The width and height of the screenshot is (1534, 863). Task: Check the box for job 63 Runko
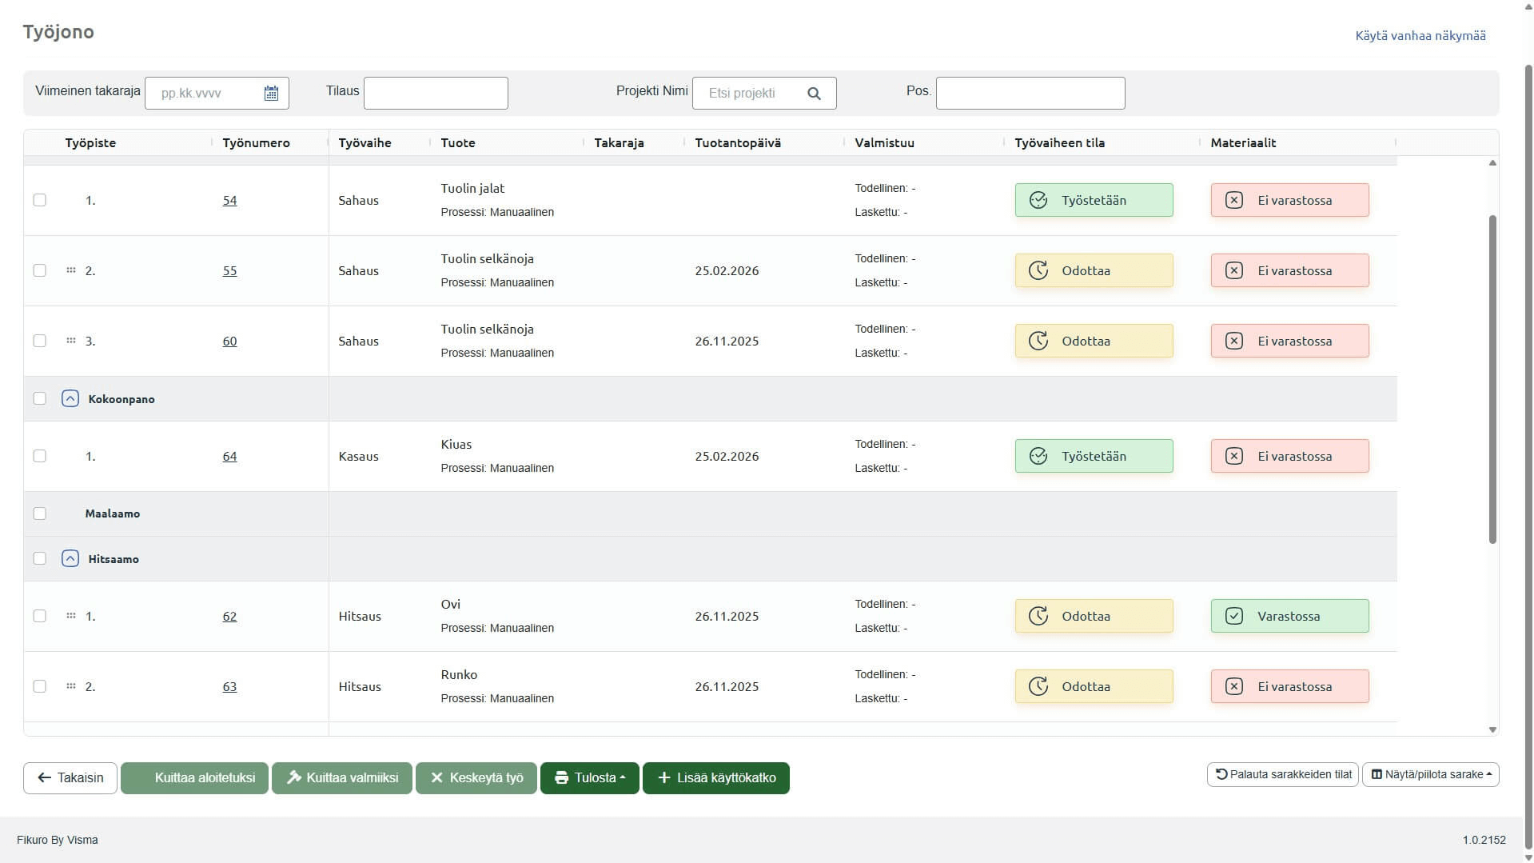coord(40,686)
